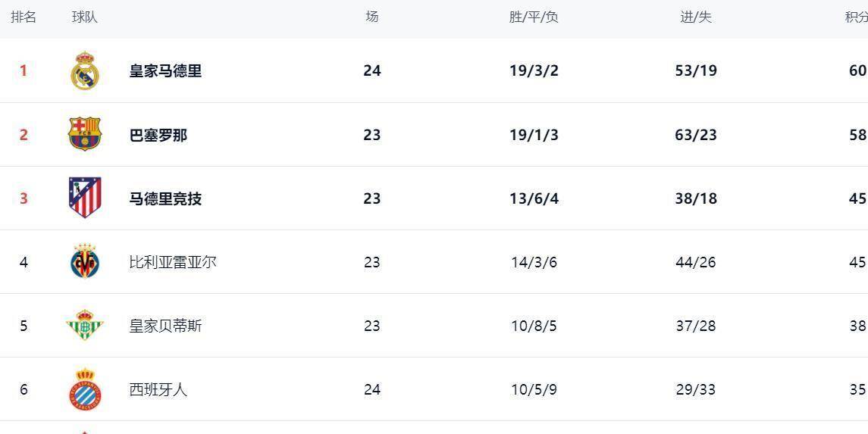Click 胜/平/负 column header
868x434 pixels.
(534, 17)
